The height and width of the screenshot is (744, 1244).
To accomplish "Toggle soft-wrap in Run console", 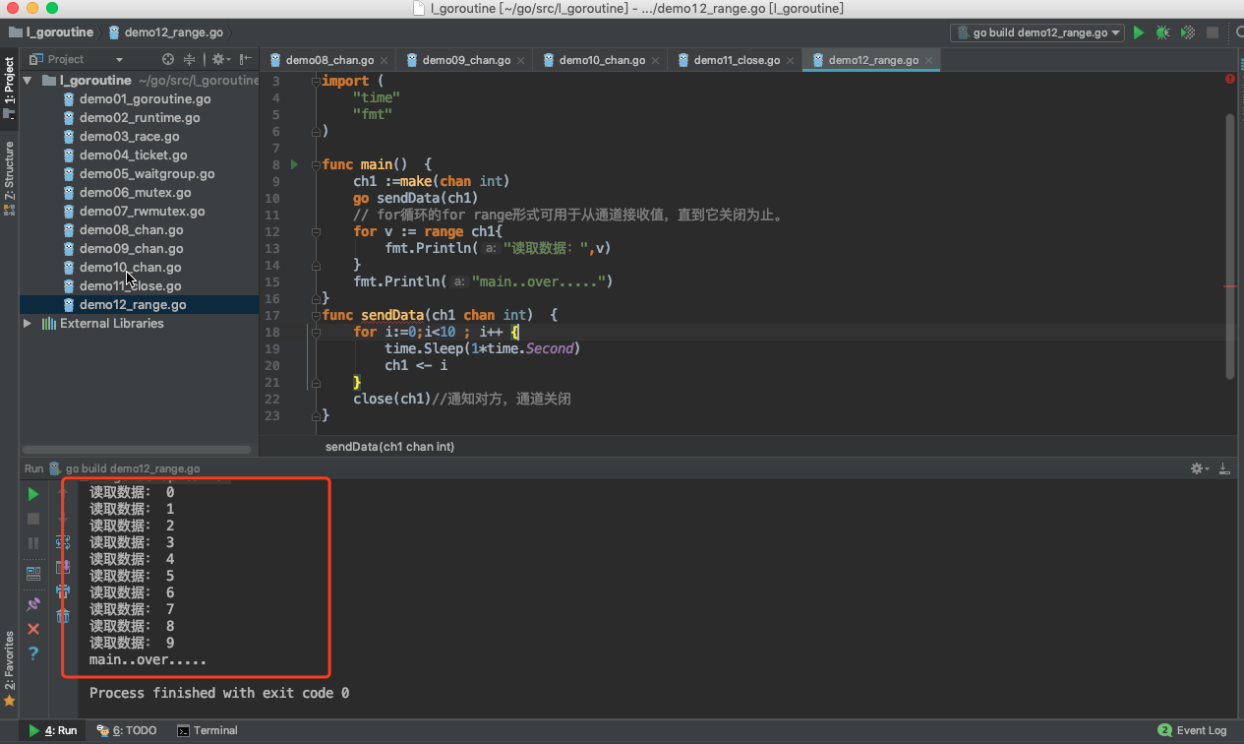I will 63,541.
